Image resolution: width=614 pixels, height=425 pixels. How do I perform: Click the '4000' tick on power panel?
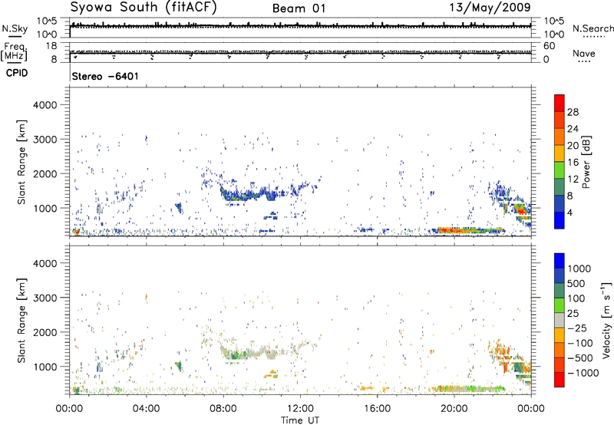coord(45,105)
